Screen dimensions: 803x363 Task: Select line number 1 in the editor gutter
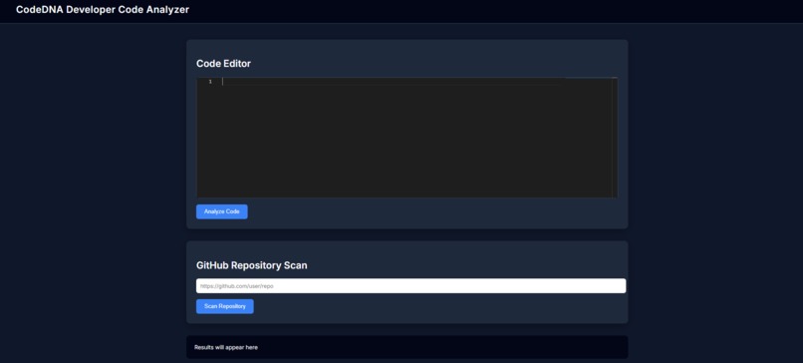click(x=210, y=82)
